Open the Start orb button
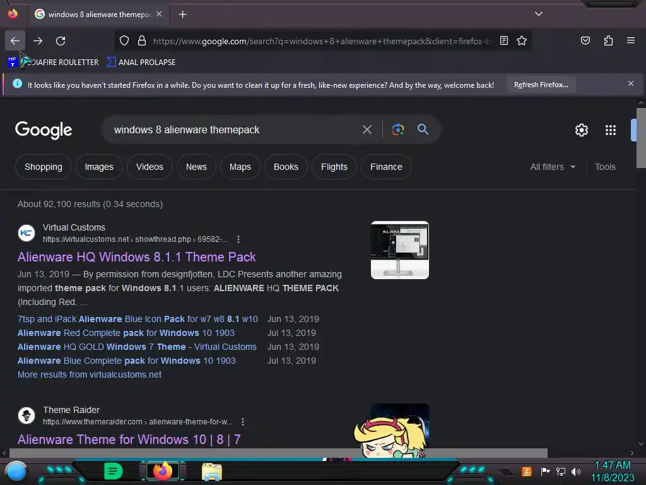The width and height of the screenshot is (646, 485). pos(16,472)
